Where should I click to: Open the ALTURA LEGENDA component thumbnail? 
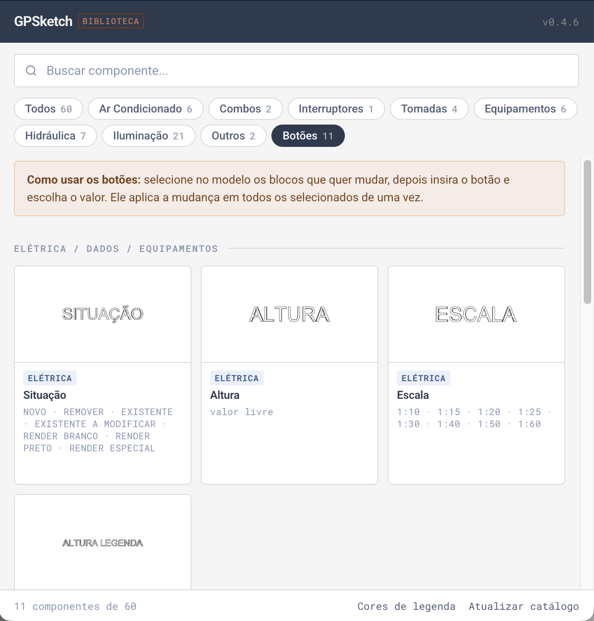coord(103,542)
